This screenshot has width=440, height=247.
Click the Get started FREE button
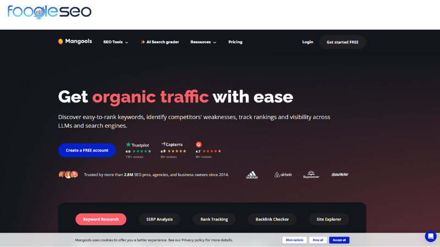tap(342, 42)
